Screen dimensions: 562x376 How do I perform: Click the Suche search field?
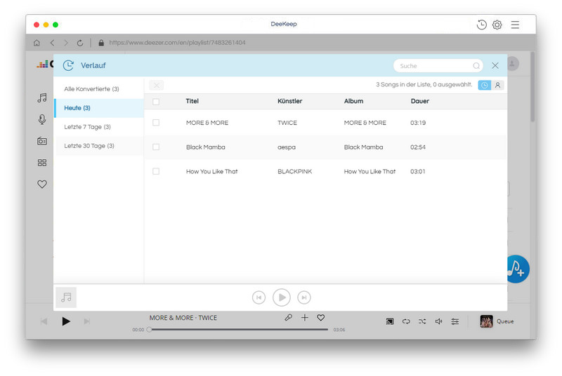(x=438, y=66)
